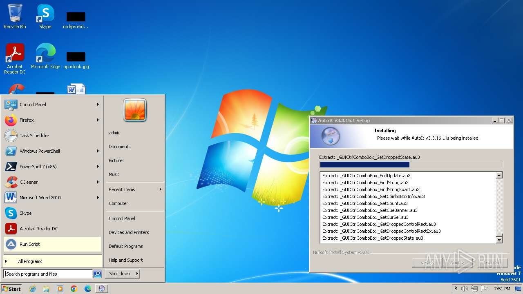Open the Recycle Bin desktop icon
The height and width of the screenshot is (294, 523).
[x=15, y=16]
